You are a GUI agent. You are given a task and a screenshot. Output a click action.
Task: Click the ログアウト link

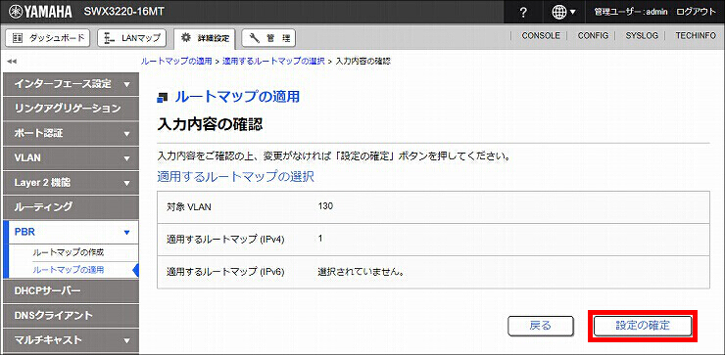pyautogui.click(x=696, y=12)
